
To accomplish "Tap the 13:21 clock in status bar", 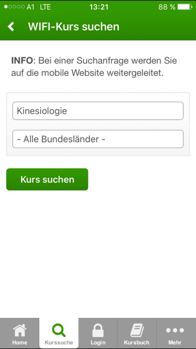I will pyautogui.click(x=99, y=7).
